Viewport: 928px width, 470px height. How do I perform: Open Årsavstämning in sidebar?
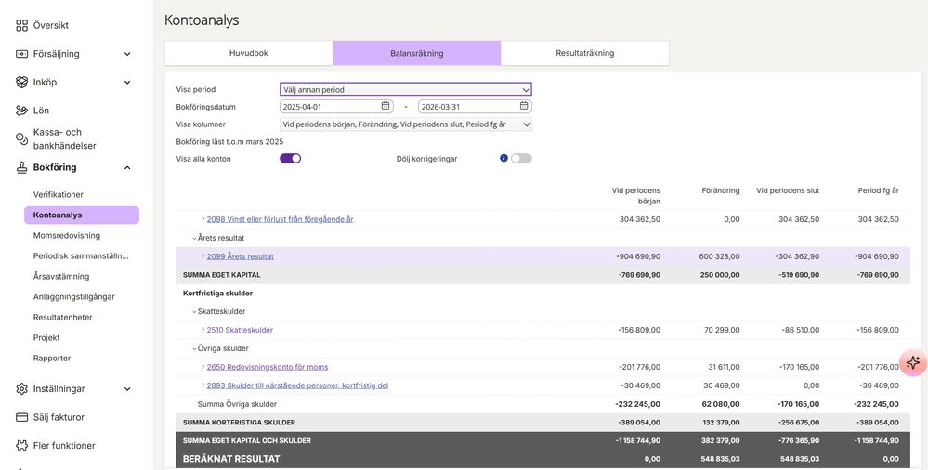tap(61, 276)
